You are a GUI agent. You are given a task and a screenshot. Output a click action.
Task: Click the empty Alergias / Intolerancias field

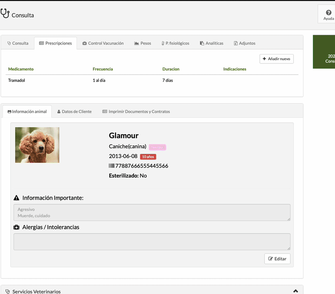152,242
